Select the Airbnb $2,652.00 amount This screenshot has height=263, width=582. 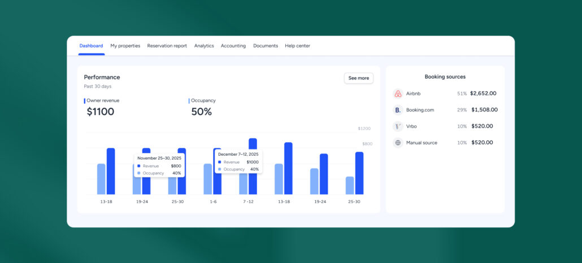tap(483, 94)
